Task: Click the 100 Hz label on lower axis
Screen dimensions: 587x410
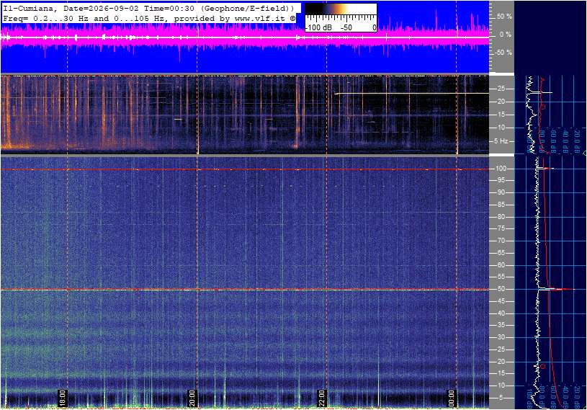Action: [501, 169]
